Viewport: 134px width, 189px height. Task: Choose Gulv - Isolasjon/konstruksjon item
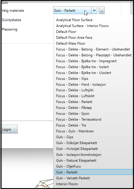pyautogui.click(x=93, y=155)
